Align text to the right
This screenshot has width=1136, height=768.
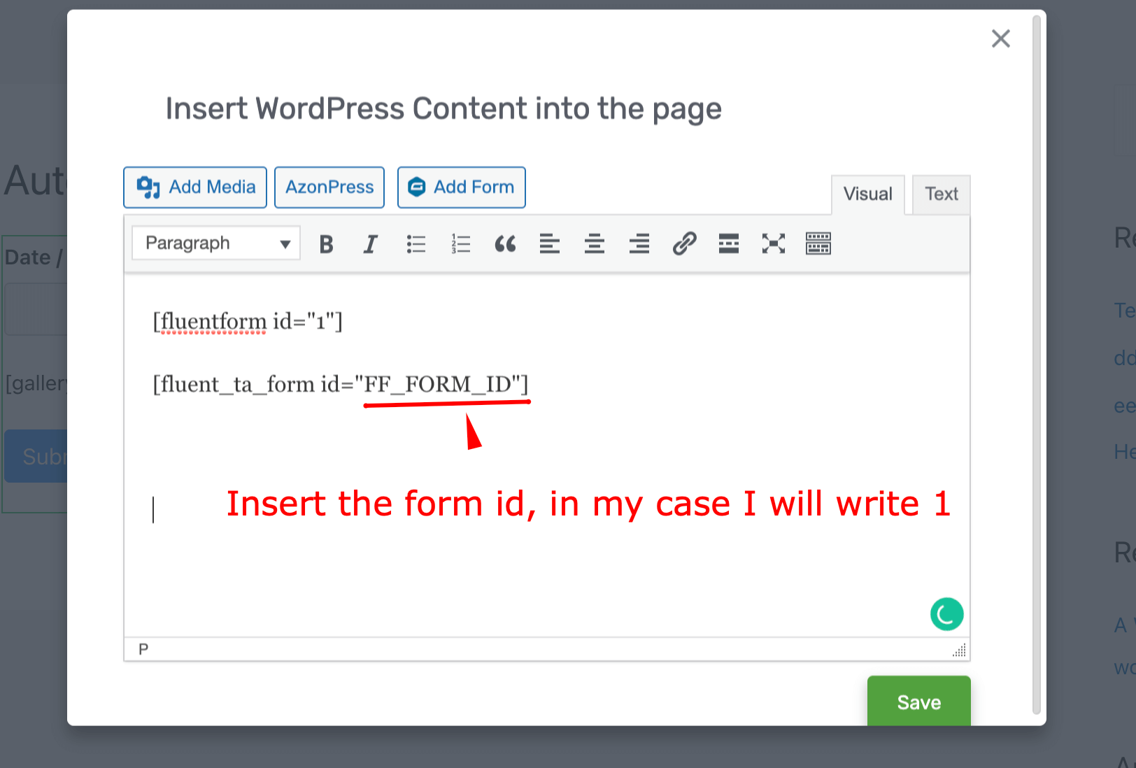639,244
